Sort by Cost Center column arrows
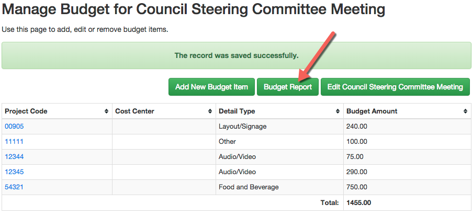This screenshot has height=216, width=472. point(210,111)
